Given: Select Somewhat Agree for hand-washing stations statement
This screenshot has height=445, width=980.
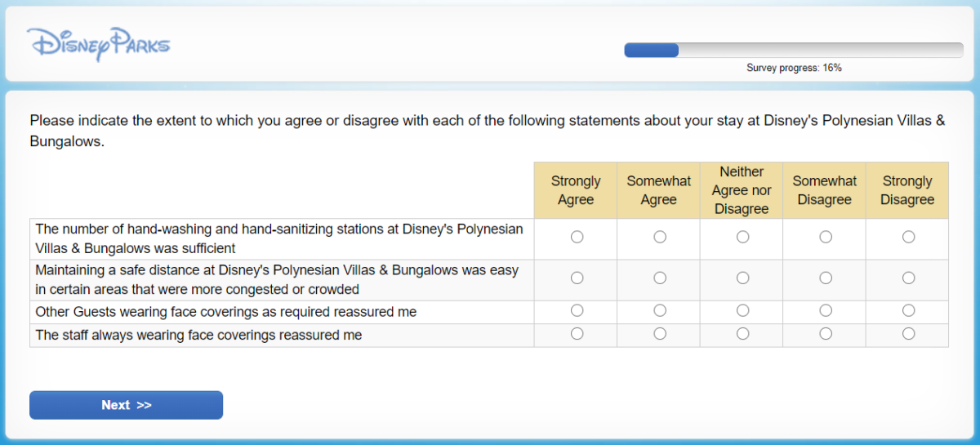Looking at the screenshot, I should pos(660,237).
